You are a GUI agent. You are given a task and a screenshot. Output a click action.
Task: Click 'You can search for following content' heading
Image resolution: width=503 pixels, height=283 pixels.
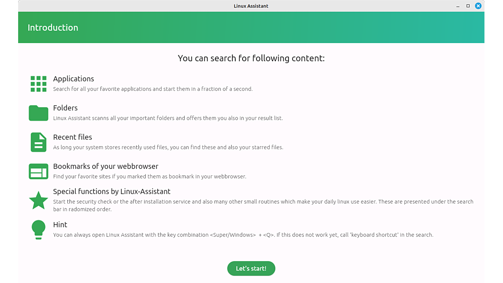(251, 58)
